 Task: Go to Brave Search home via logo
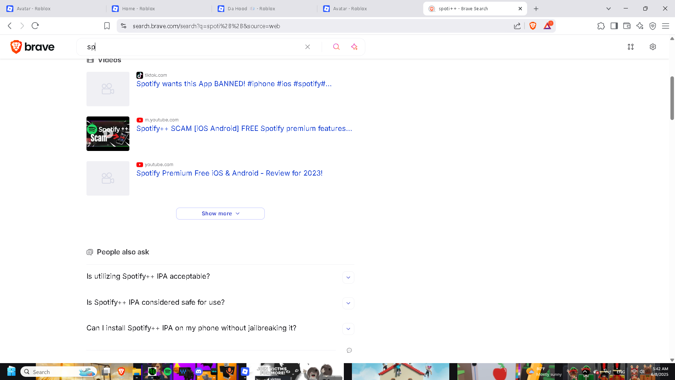coord(32,47)
